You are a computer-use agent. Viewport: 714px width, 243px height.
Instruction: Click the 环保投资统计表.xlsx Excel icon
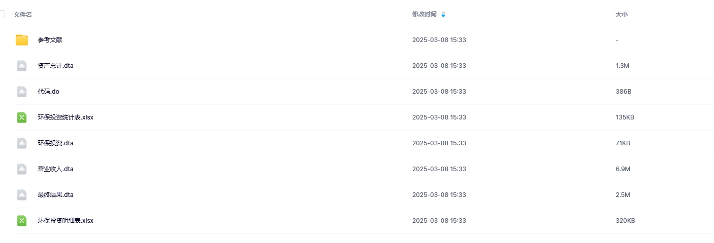(21, 117)
